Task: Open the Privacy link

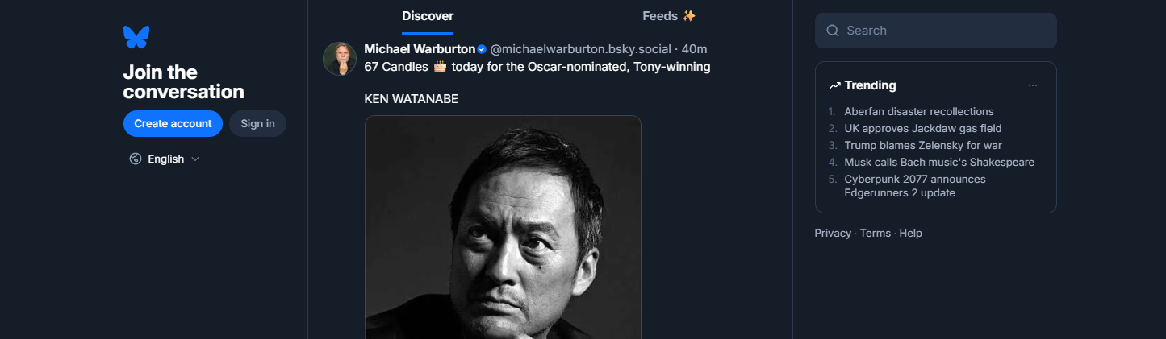Action: [833, 233]
